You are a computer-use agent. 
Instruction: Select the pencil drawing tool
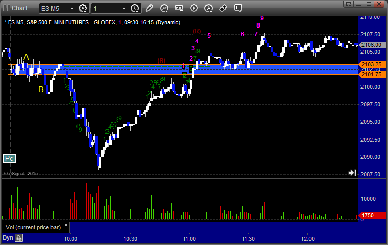[x=149, y=8]
